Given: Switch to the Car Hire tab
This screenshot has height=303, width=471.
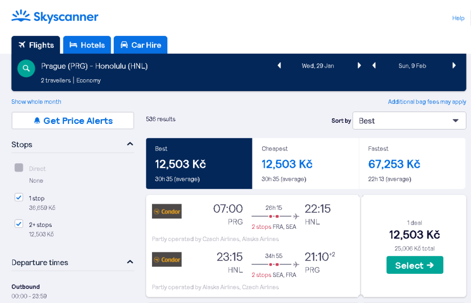Looking at the screenshot, I should (140, 45).
